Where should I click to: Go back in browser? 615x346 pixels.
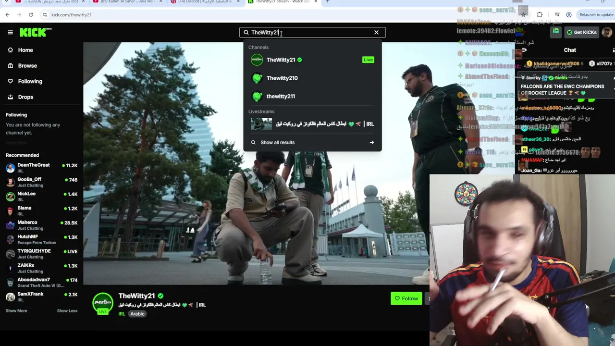tap(8, 14)
